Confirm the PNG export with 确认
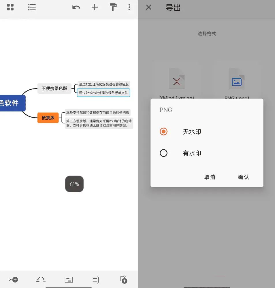The height and width of the screenshot is (288, 275). (x=244, y=177)
